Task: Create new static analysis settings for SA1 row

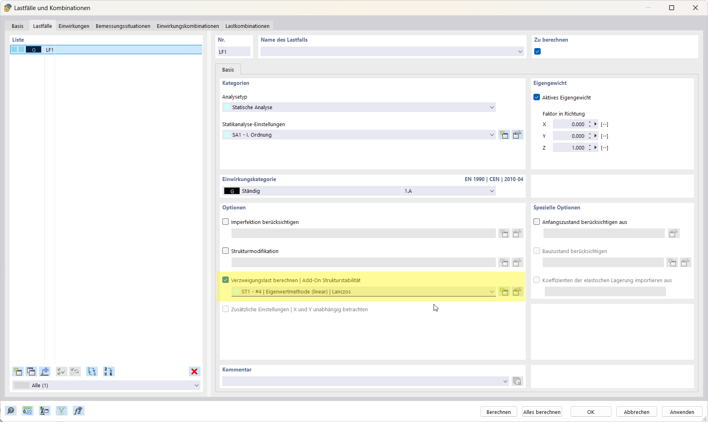Action: 504,135
